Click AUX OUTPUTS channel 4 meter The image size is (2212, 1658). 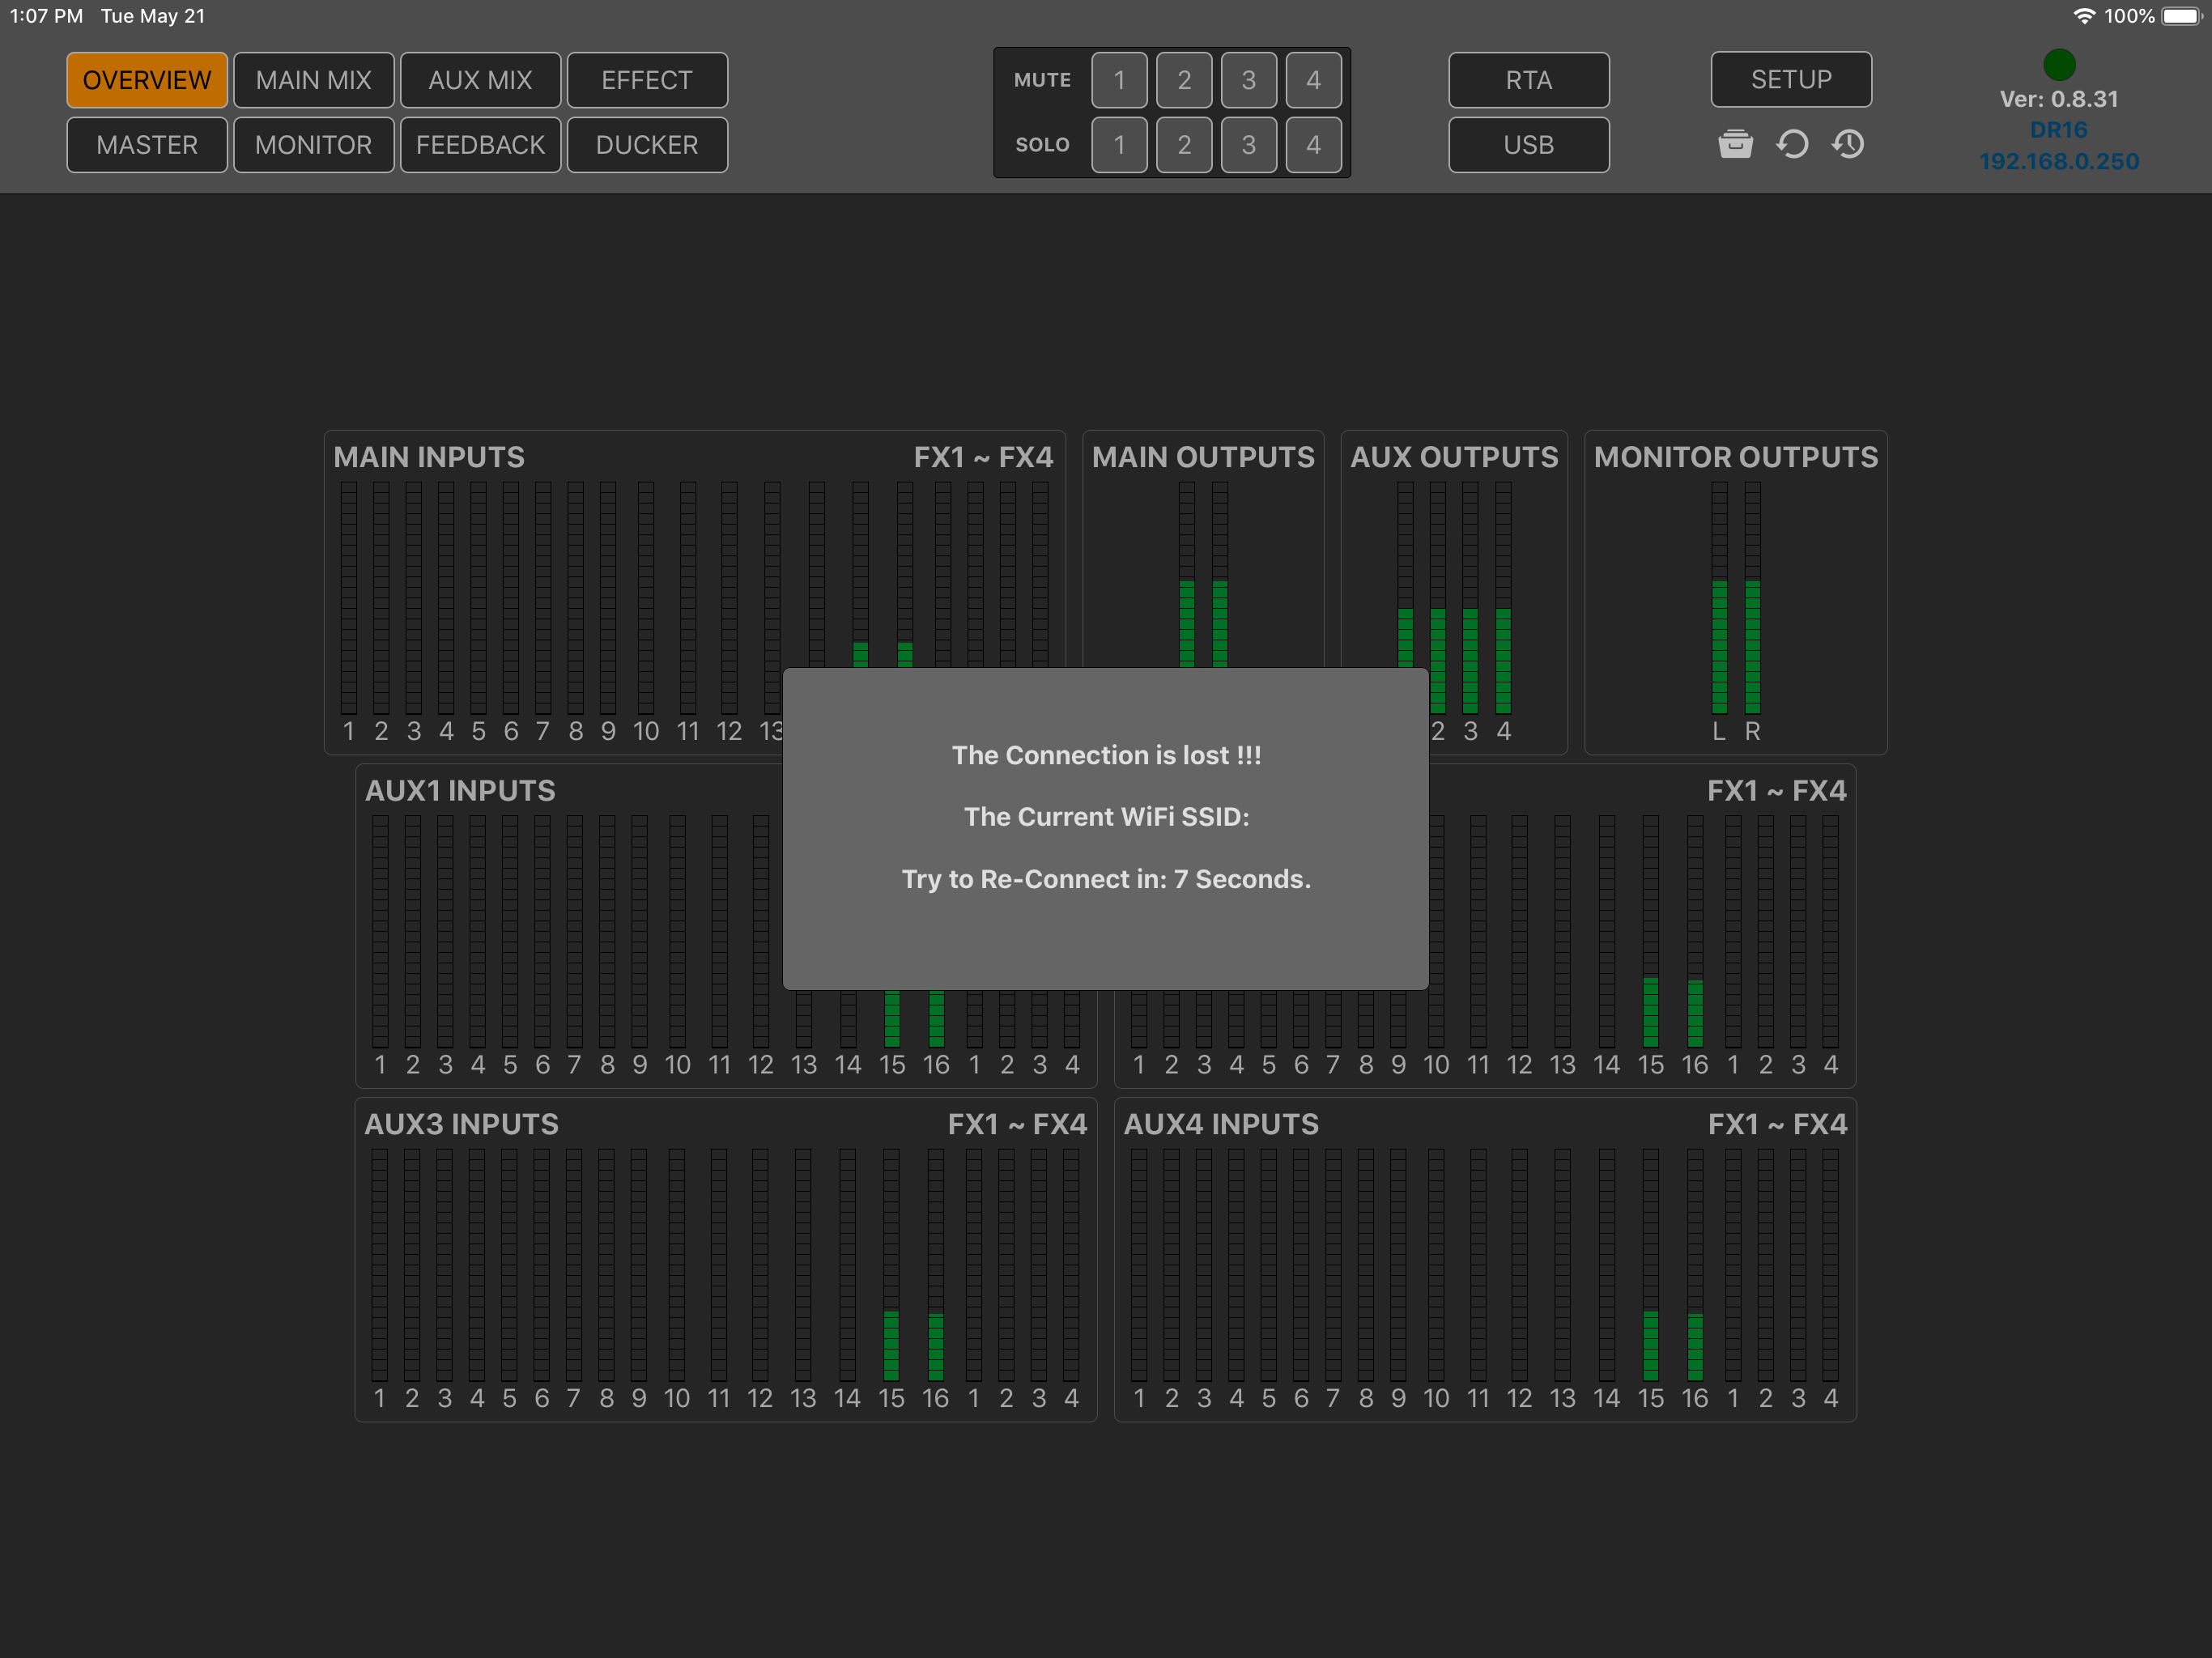1503,597
